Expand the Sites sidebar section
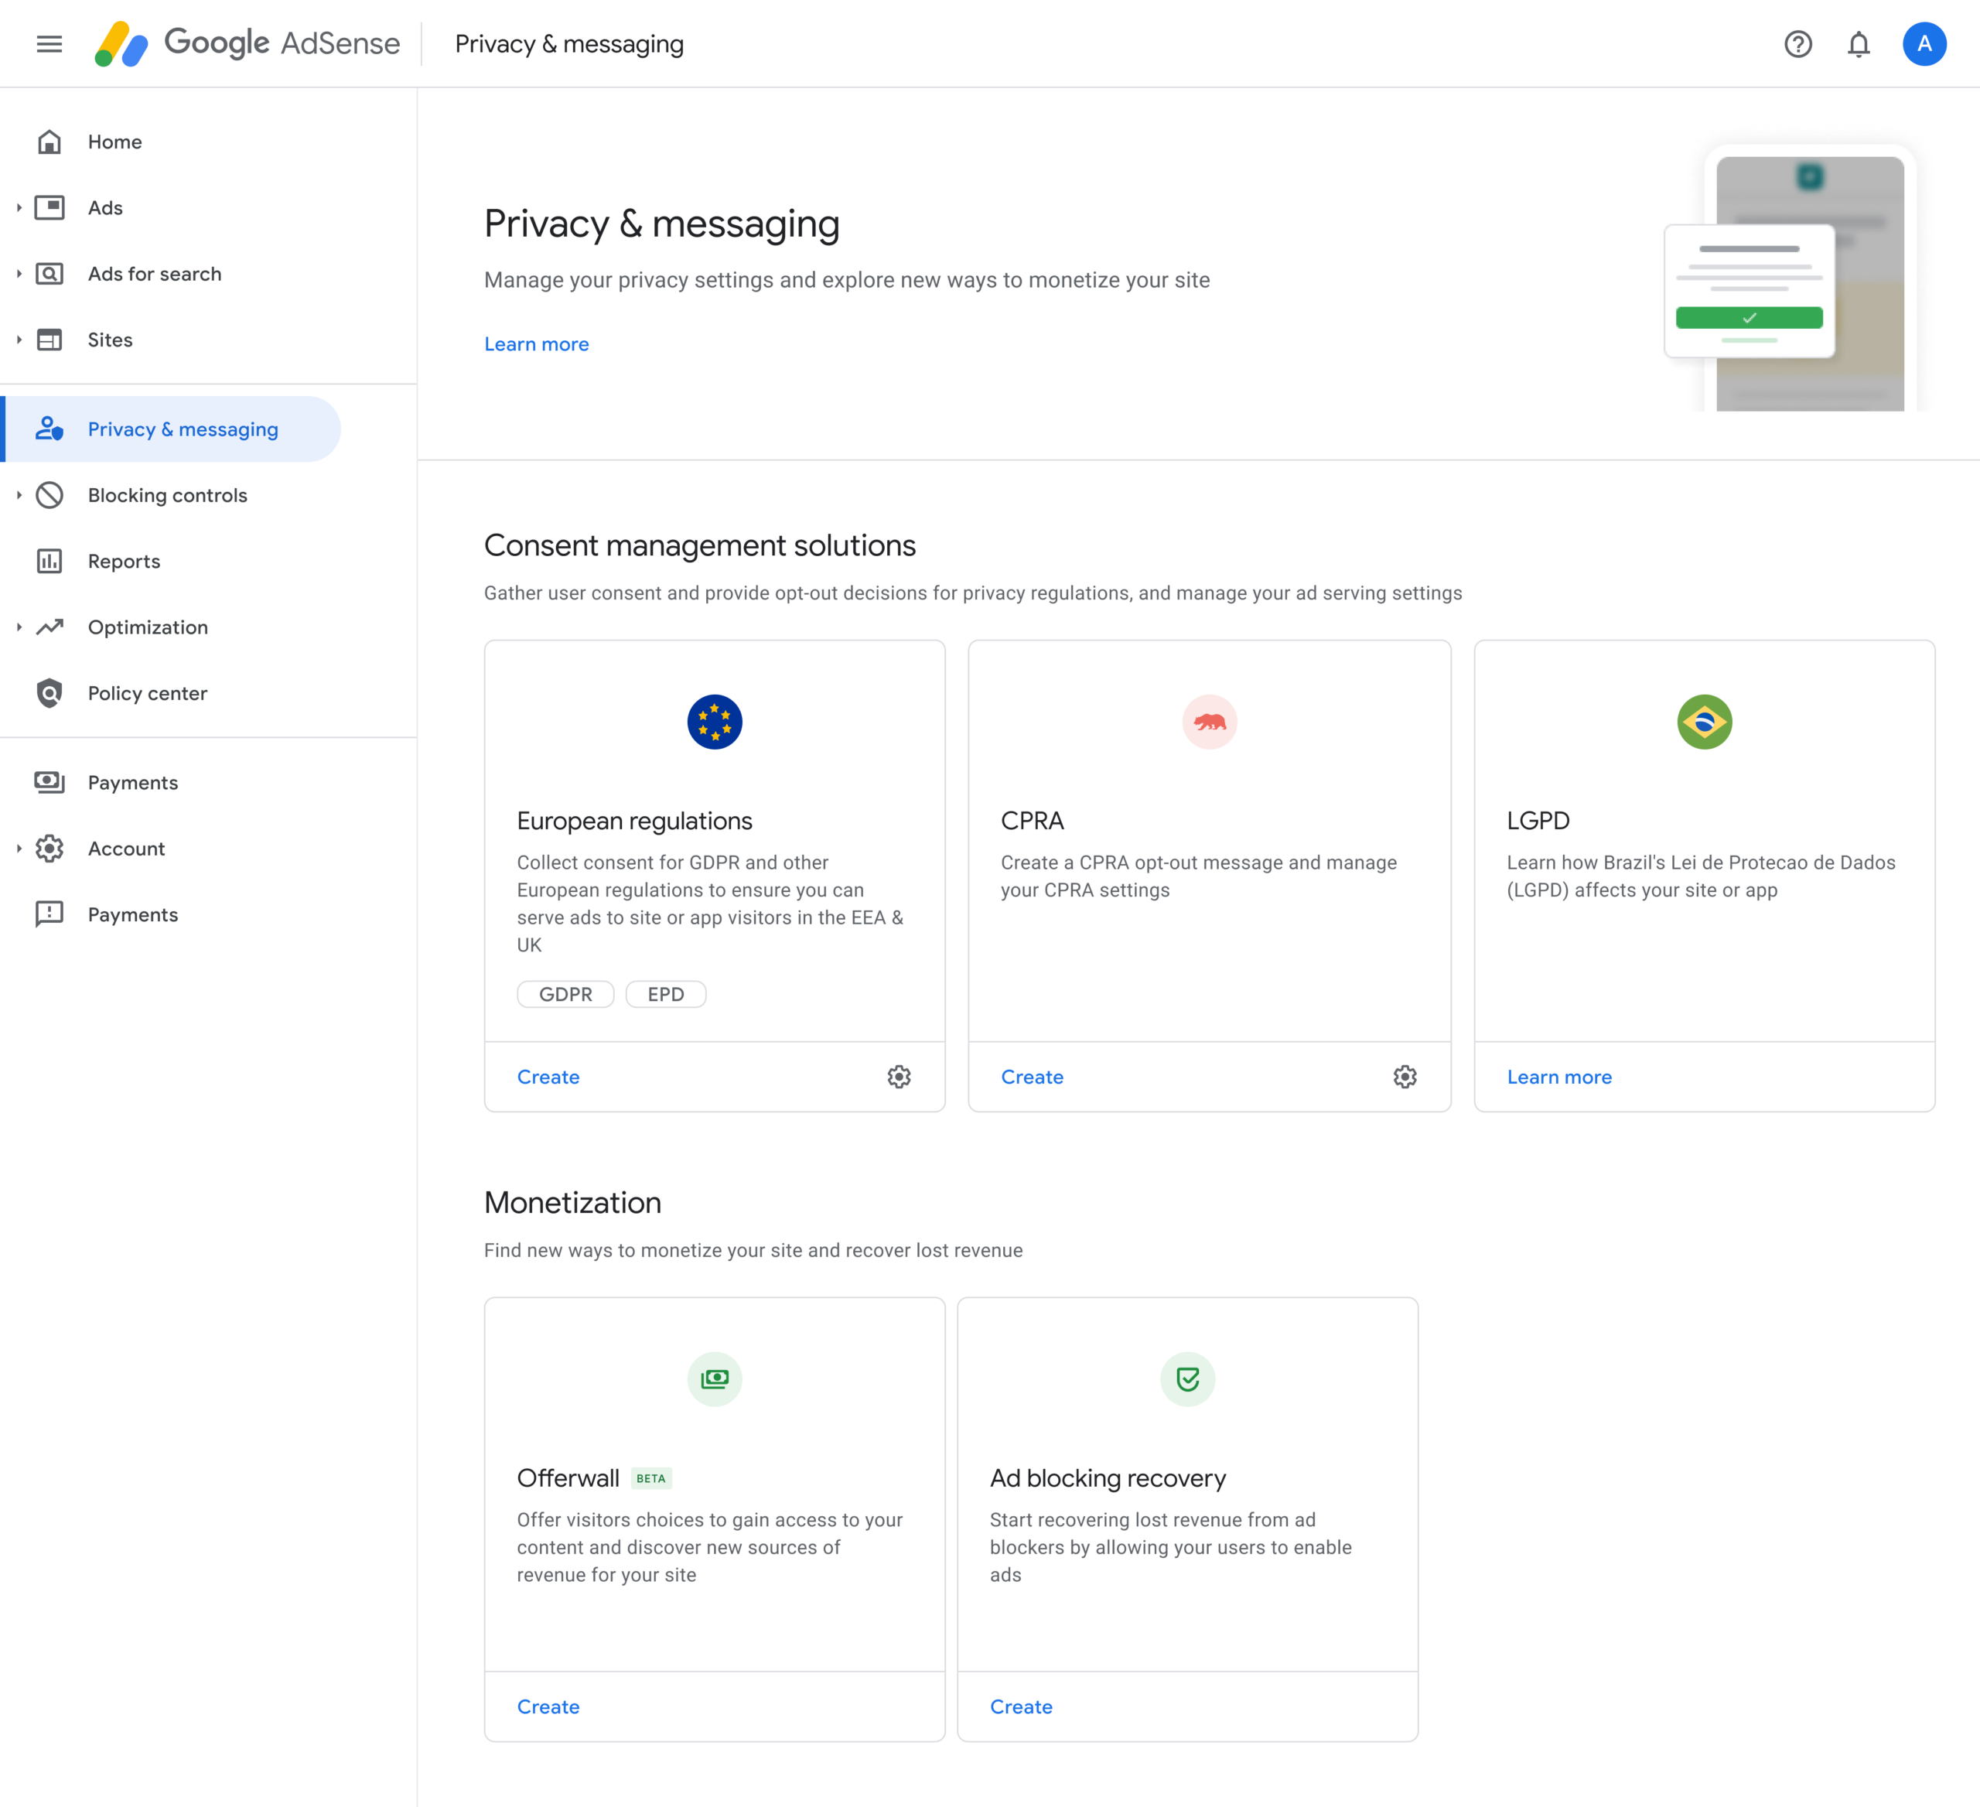Screen dimensions: 1980x1807 coord(19,340)
